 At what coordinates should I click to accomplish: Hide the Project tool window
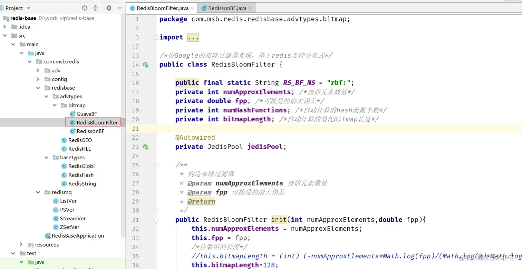click(120, 8)
